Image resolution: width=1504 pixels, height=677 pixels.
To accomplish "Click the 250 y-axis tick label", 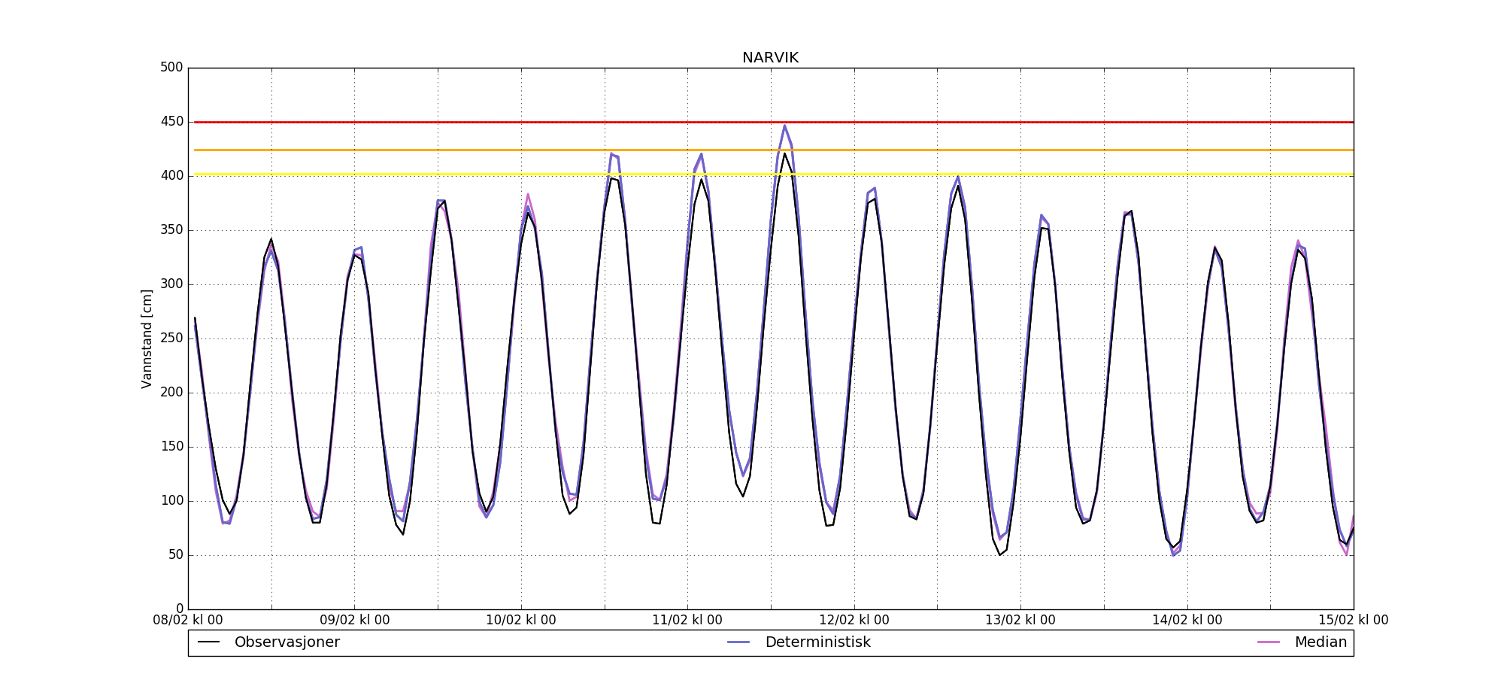I will (x=171, y=338).
